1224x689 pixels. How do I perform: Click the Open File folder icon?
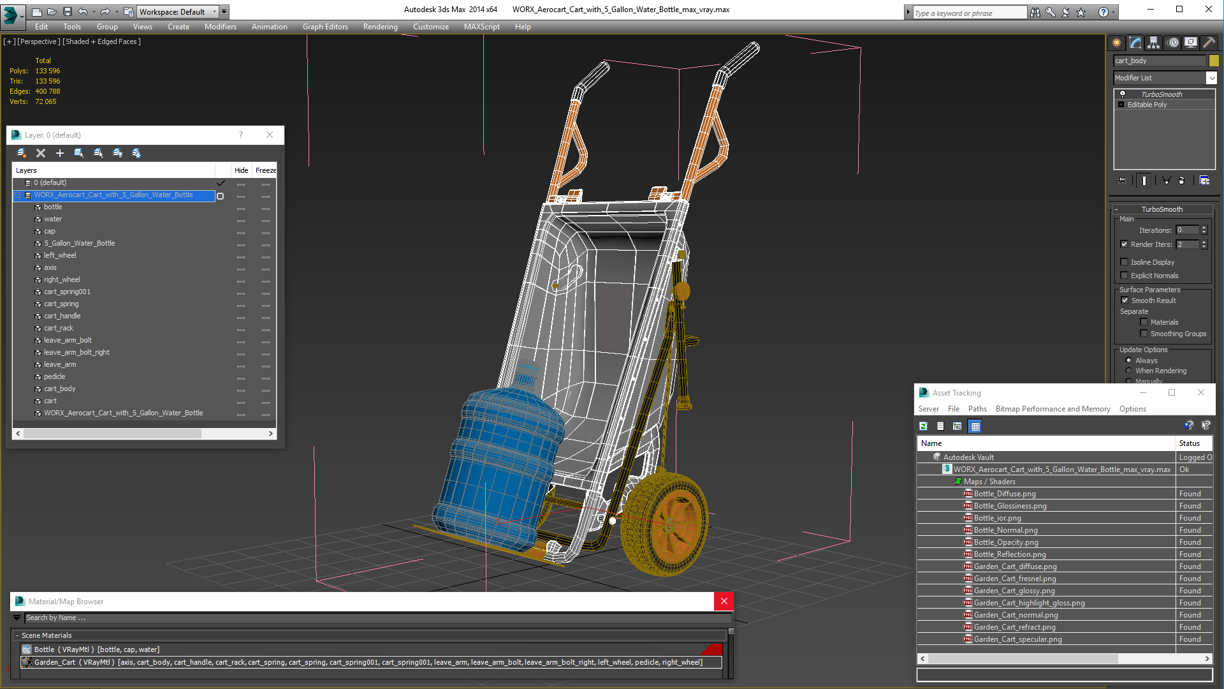coord(52,11)
